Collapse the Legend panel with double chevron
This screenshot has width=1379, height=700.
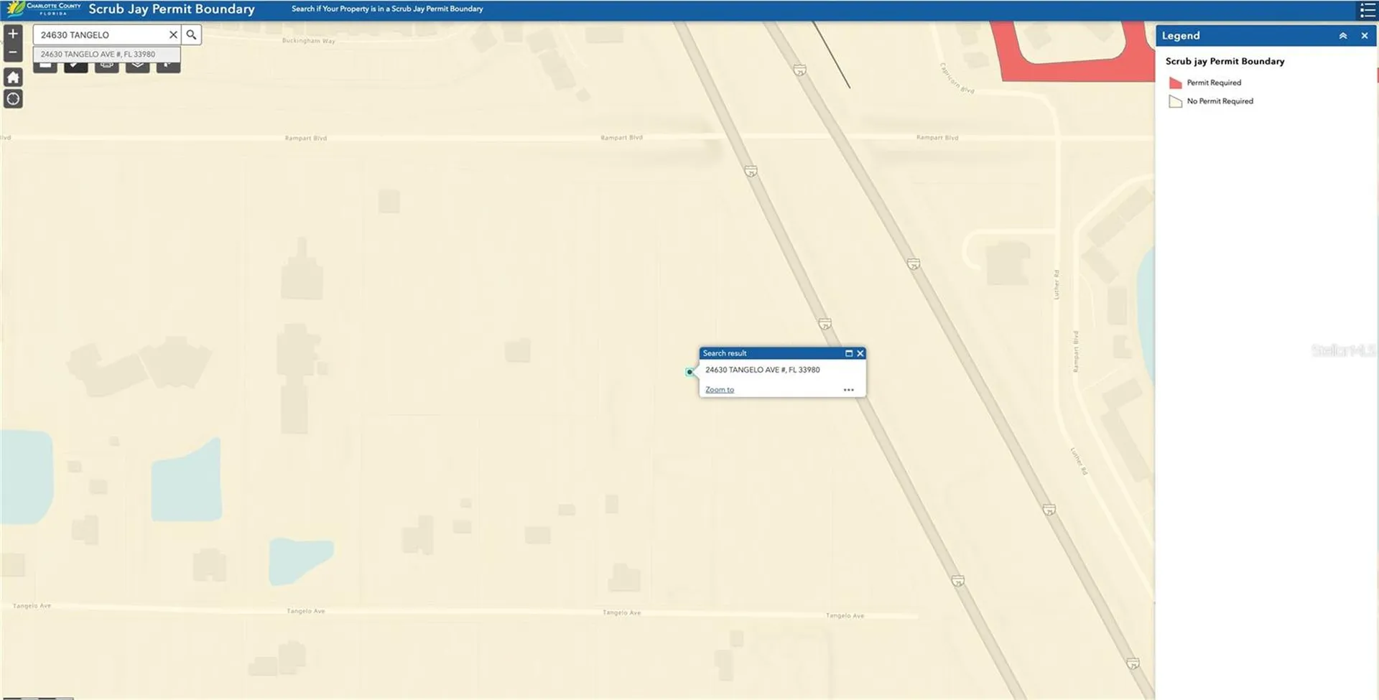[x=1342, y=36]
